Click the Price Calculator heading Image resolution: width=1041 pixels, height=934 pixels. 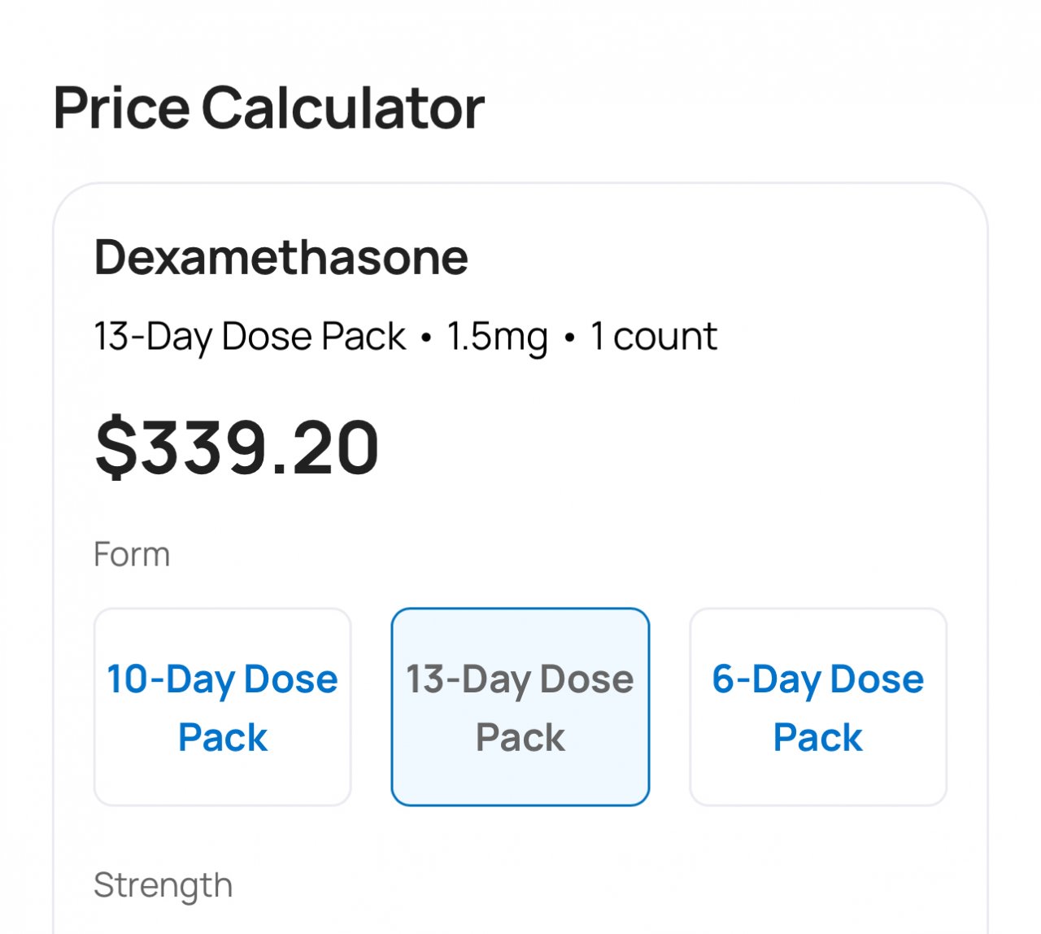point(268,107)
